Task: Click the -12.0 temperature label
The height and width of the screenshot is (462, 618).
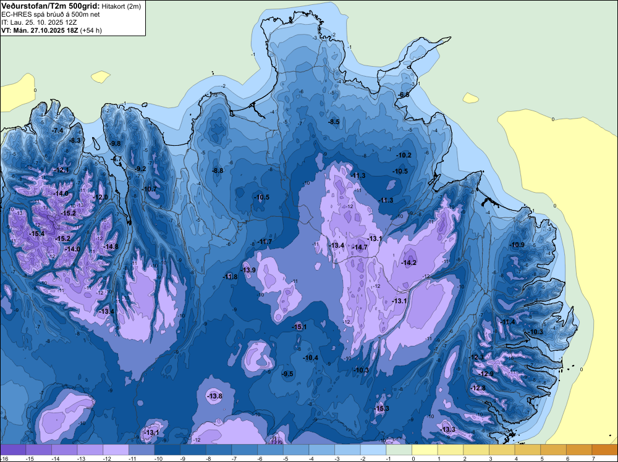Action: (x=99, y=197)
